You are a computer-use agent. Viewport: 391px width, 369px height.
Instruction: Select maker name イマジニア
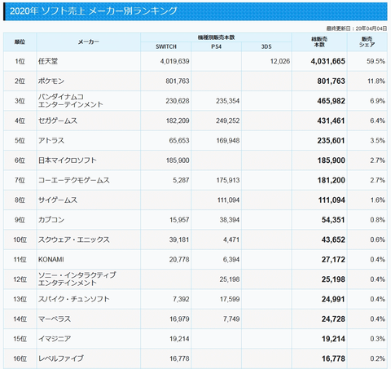55,339
